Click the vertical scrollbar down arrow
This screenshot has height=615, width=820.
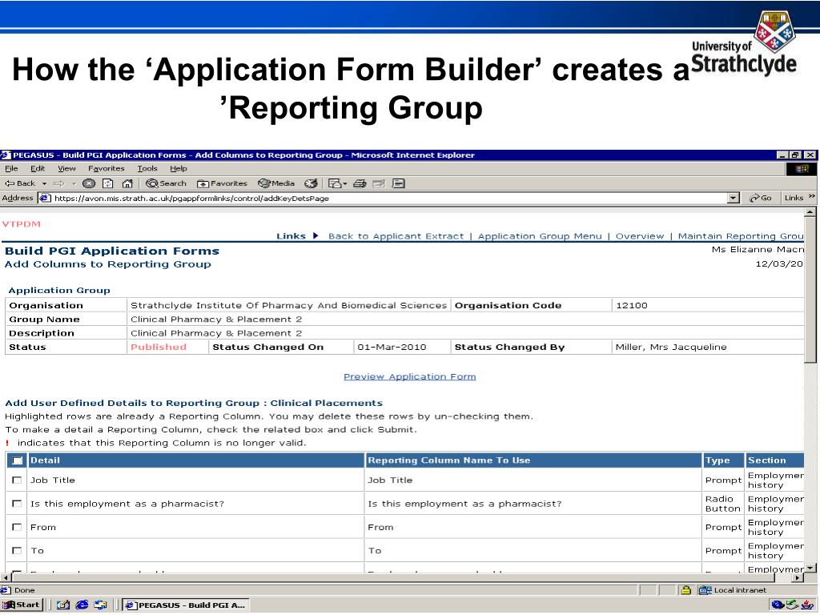click(810, 568)
